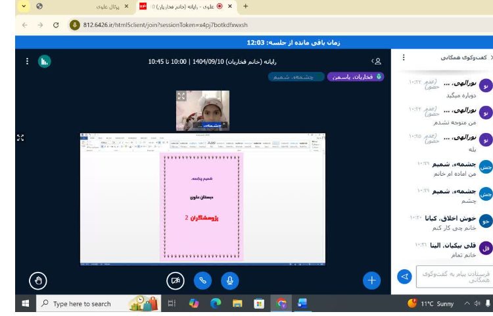Launch Copilot from the taskbar

(x=194, y=303)
